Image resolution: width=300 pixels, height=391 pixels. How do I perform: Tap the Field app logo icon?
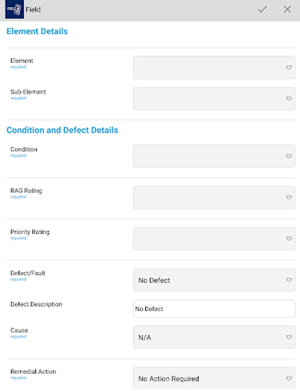(14, 9)
